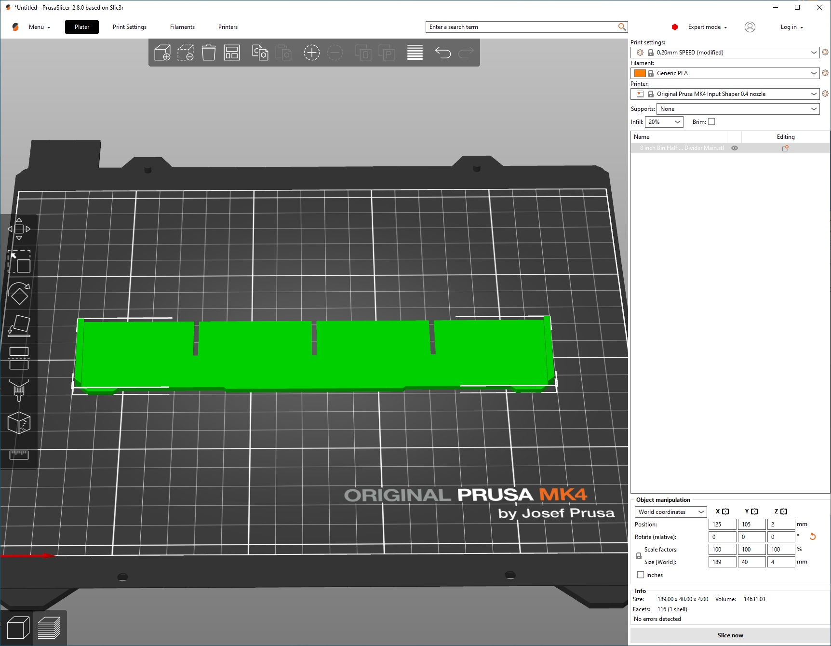Select the Place on face tool
Viewport: 831px width, 646px height.
(x=19, y=326)
